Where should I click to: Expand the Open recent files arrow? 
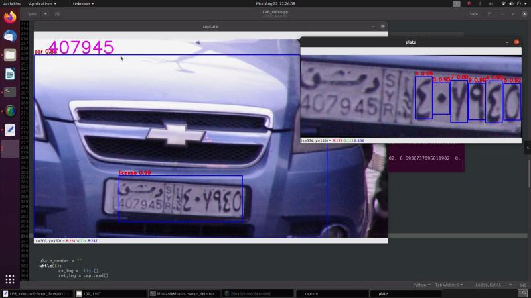pos(45,14)
